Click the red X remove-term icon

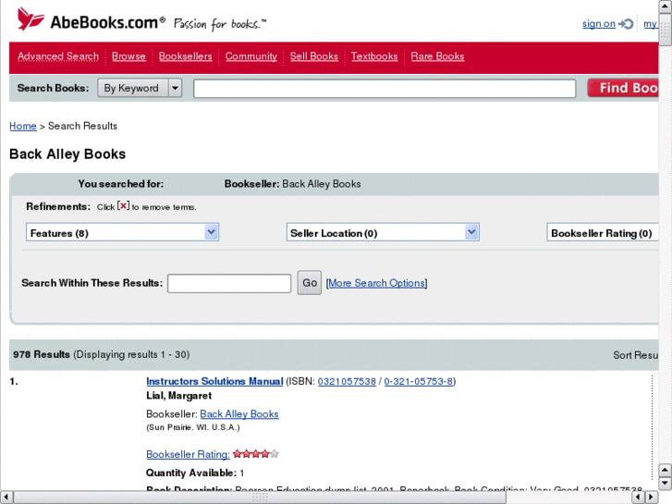[x=124, y=206]
